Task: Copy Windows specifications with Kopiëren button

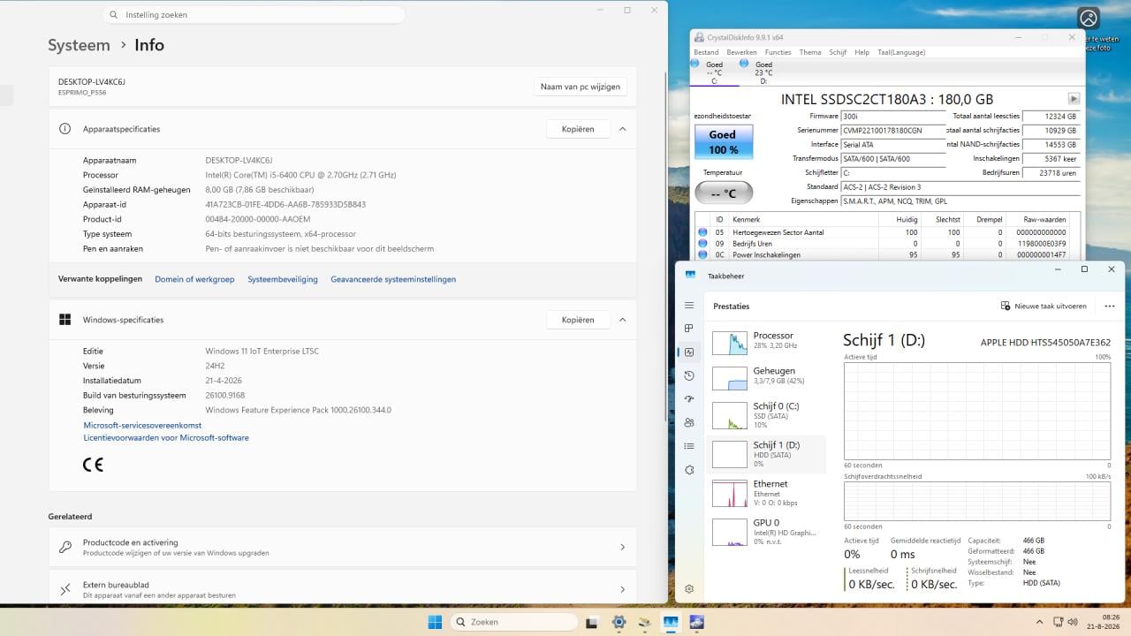Action: tap(578, 320)
